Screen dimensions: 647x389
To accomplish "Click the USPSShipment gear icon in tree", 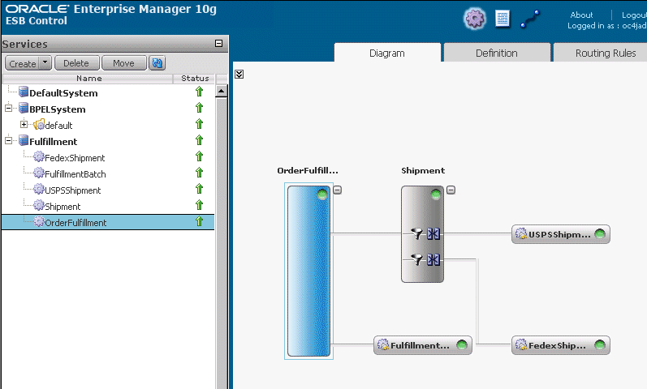I will tap(39, 189).
